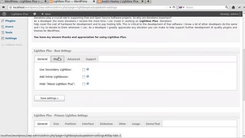Reload the page with the refresh icon

tap(174, 7)
